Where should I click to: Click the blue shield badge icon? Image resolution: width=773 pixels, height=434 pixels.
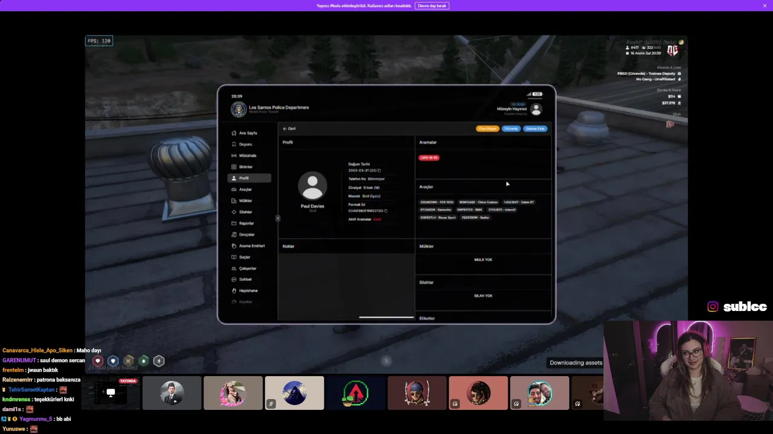pyautogui.click(x=113, y=361)
